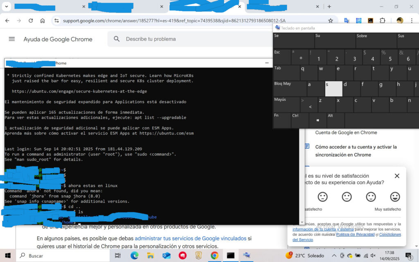419x262 pixels.
Task: Open the notification center icon
Action: pos(408,255)
